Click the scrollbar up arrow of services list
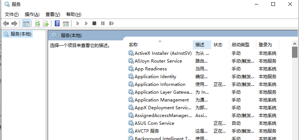Screen dimensions: 299x140 [x=295, y=43]
